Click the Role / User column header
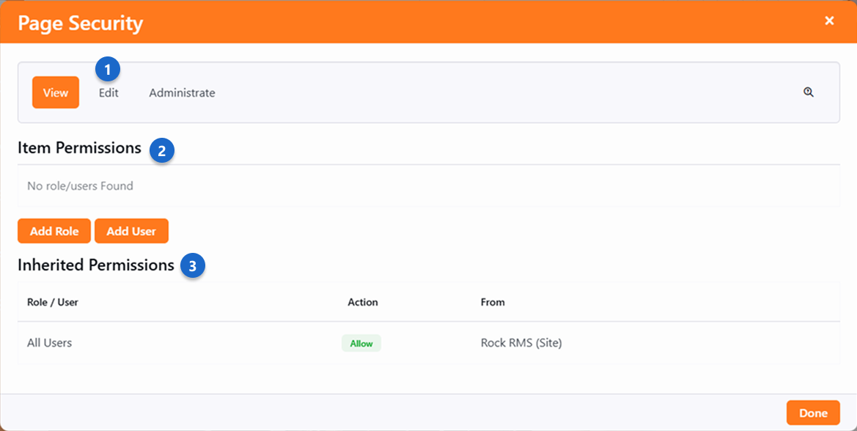This screenshot has height=431, width=857. [x=53, y=302]
